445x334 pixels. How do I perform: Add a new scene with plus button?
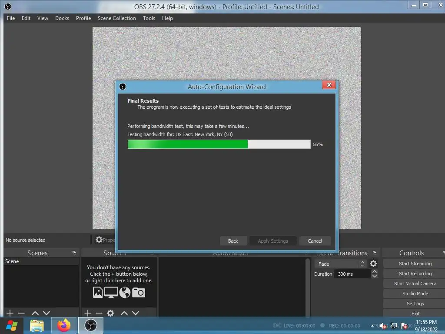(x=10, y=313)
